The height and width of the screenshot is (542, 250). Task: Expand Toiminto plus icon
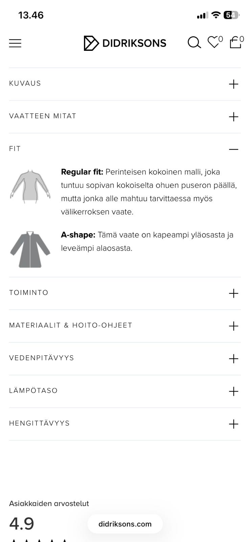[x=233, y=293]
